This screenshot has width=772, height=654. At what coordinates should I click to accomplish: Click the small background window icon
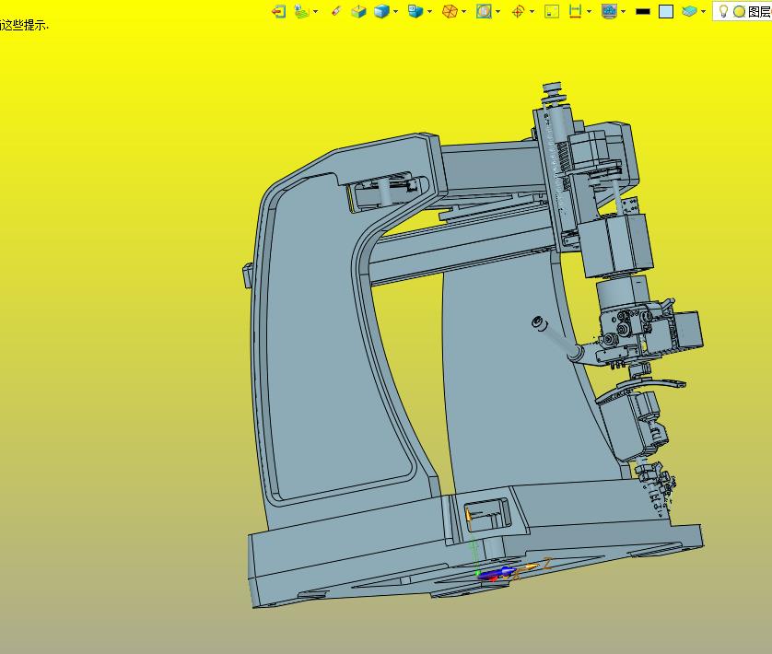click(x=552, y=11)
